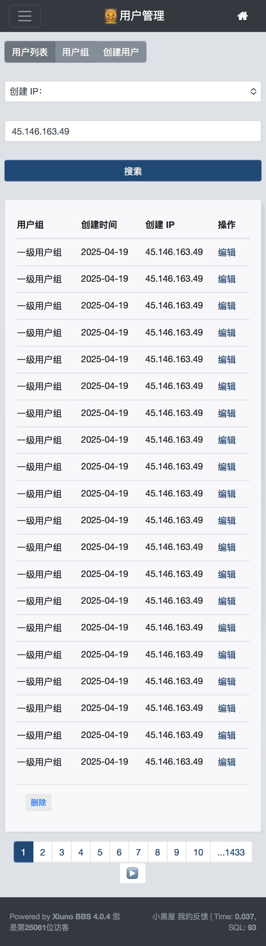Click the next page arrow icon

coord(133,873)
